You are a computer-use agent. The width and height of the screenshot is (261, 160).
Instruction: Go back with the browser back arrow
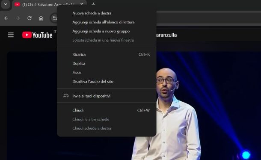[6, 18]
